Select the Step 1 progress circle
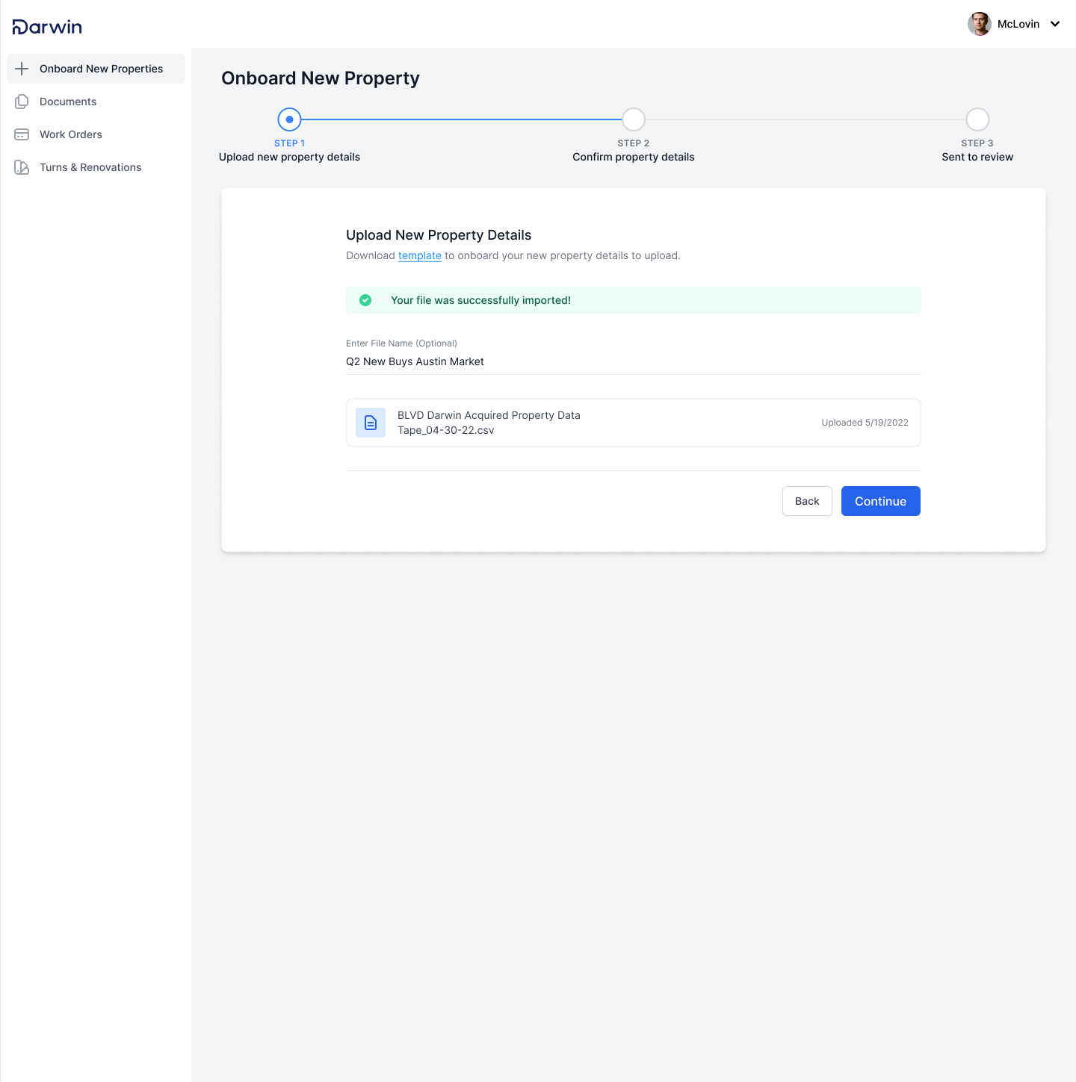This screenshot has height=1082, width=1076. (x=289, y=119)
